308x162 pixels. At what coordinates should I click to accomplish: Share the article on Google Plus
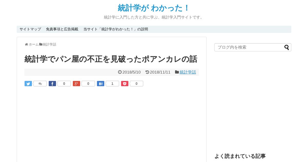click(76, 84)
